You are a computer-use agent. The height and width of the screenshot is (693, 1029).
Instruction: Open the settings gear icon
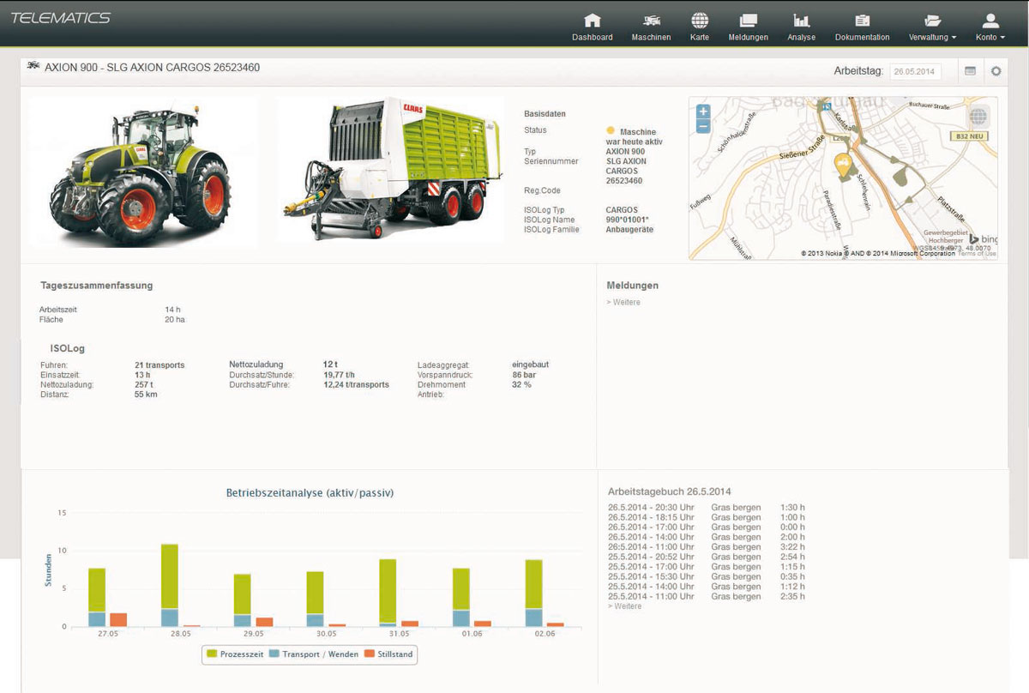pyautogui.click(x=996, y=71)
